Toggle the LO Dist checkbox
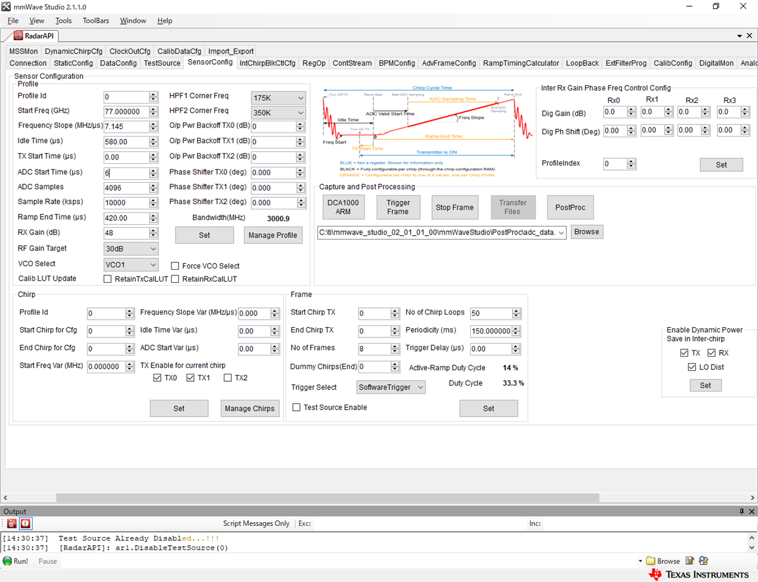The width and height of the screenshot is (758, 582). [692, 367]
